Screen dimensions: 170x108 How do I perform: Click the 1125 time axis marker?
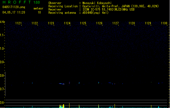click(83, 23)
